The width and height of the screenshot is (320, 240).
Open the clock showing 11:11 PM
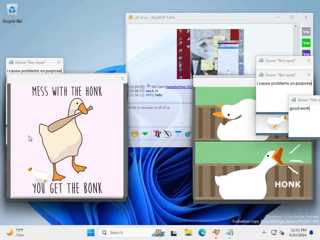pos(298,232)
